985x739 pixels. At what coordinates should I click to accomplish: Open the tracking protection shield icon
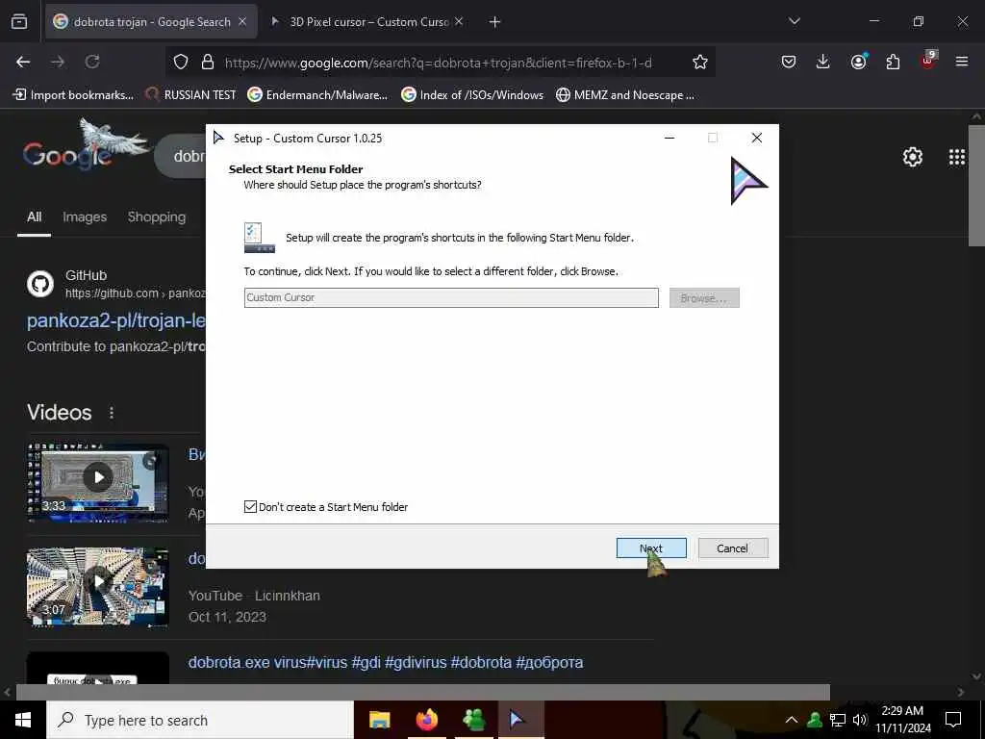(x=181, y=62)
